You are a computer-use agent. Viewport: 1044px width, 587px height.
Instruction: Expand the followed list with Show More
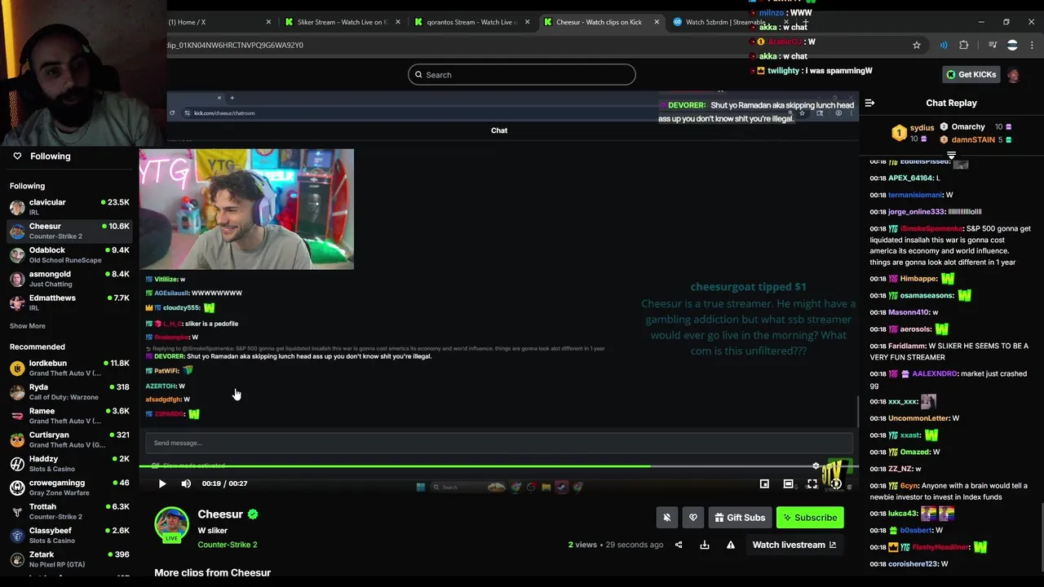(28, 326)
